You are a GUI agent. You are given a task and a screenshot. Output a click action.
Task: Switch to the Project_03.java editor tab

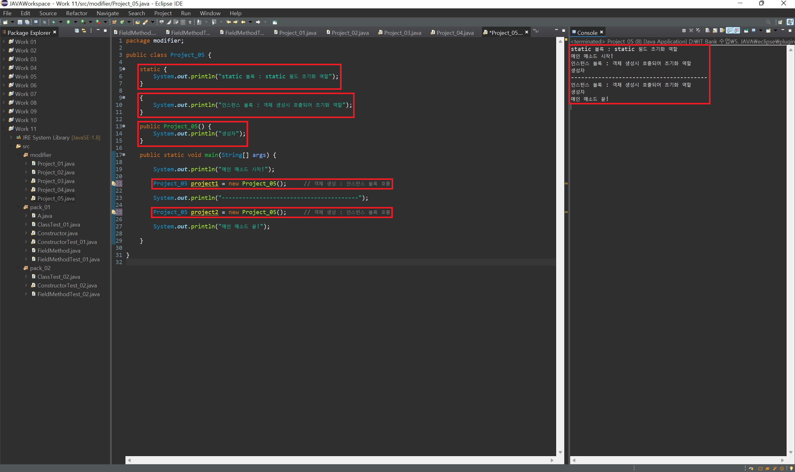pos(402,33)
